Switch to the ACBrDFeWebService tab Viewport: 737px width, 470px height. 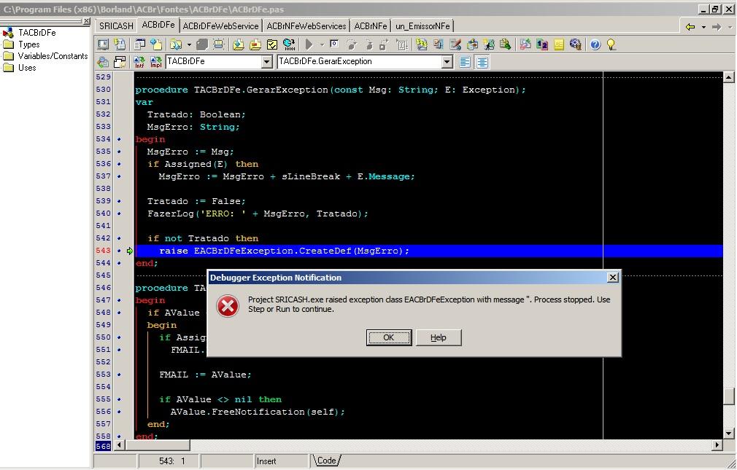tap(220, 26)
